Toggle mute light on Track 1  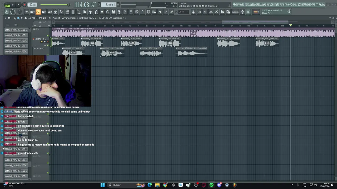tap(48, 35)
